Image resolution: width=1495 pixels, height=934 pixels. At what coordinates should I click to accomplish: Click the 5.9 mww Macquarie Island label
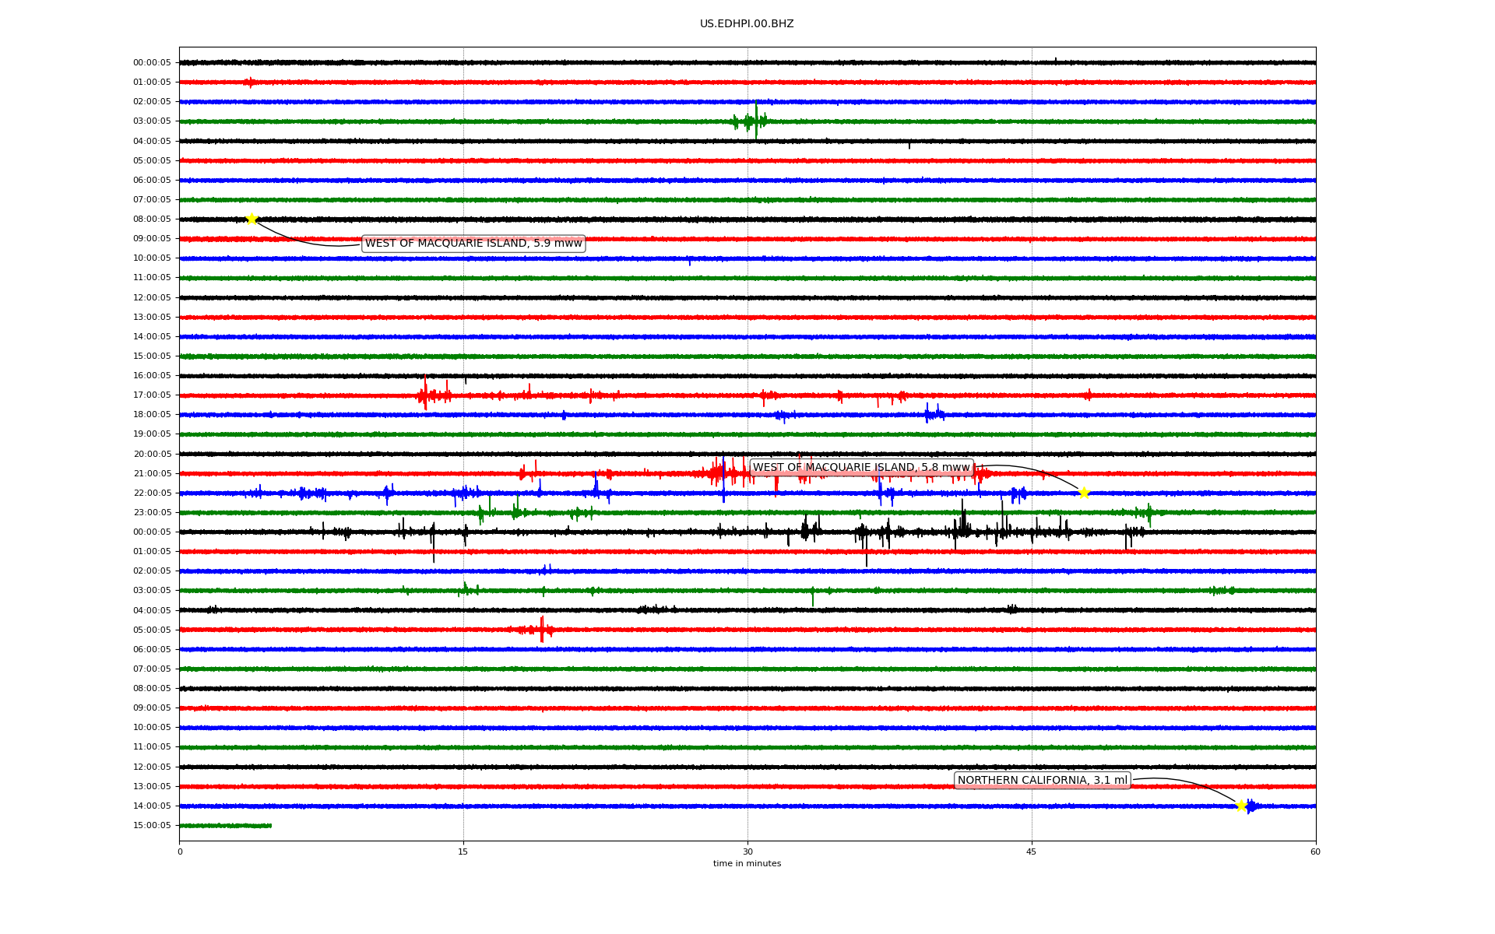[473, 244]
